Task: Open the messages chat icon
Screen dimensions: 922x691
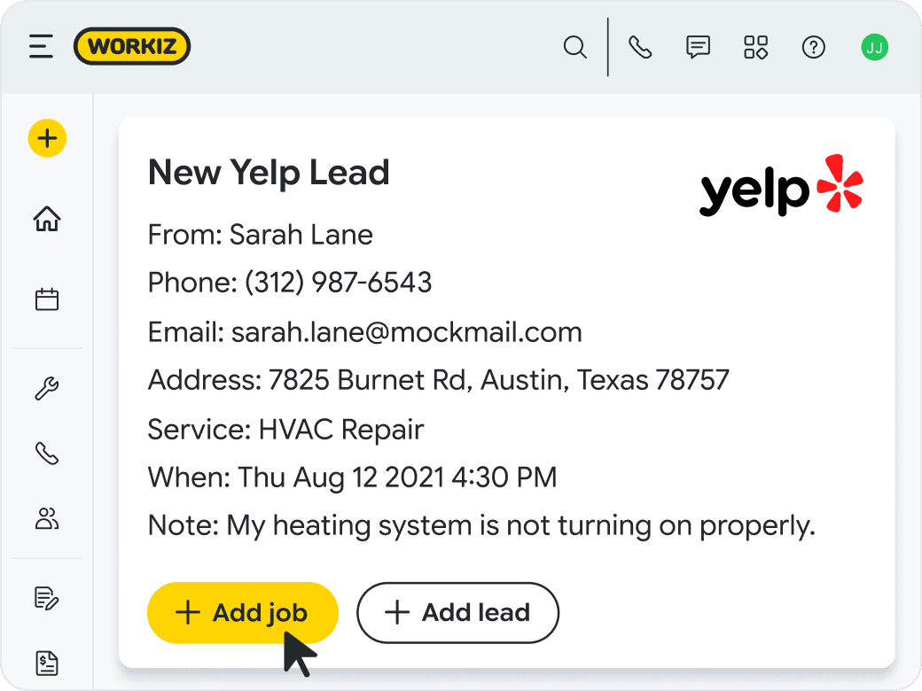Action: tap(698, 47)
